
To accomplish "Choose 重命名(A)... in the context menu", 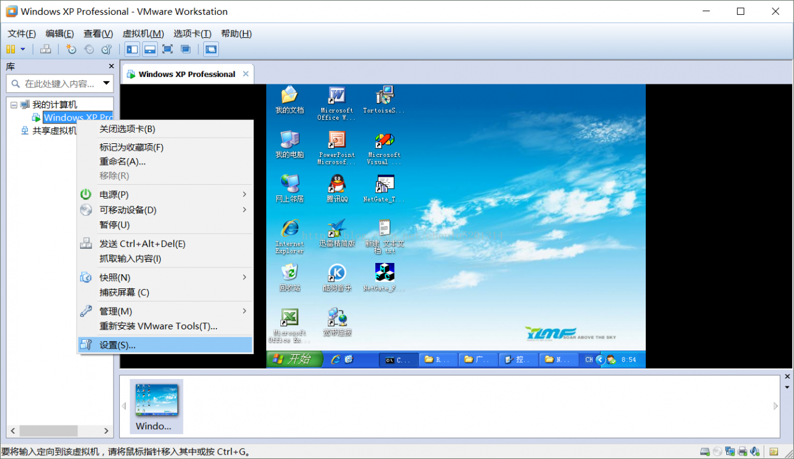I will pyautogui.click(x=165, y=161).
